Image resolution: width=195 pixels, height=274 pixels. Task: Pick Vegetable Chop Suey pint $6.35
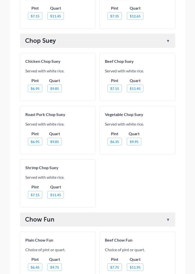point(114,142)
